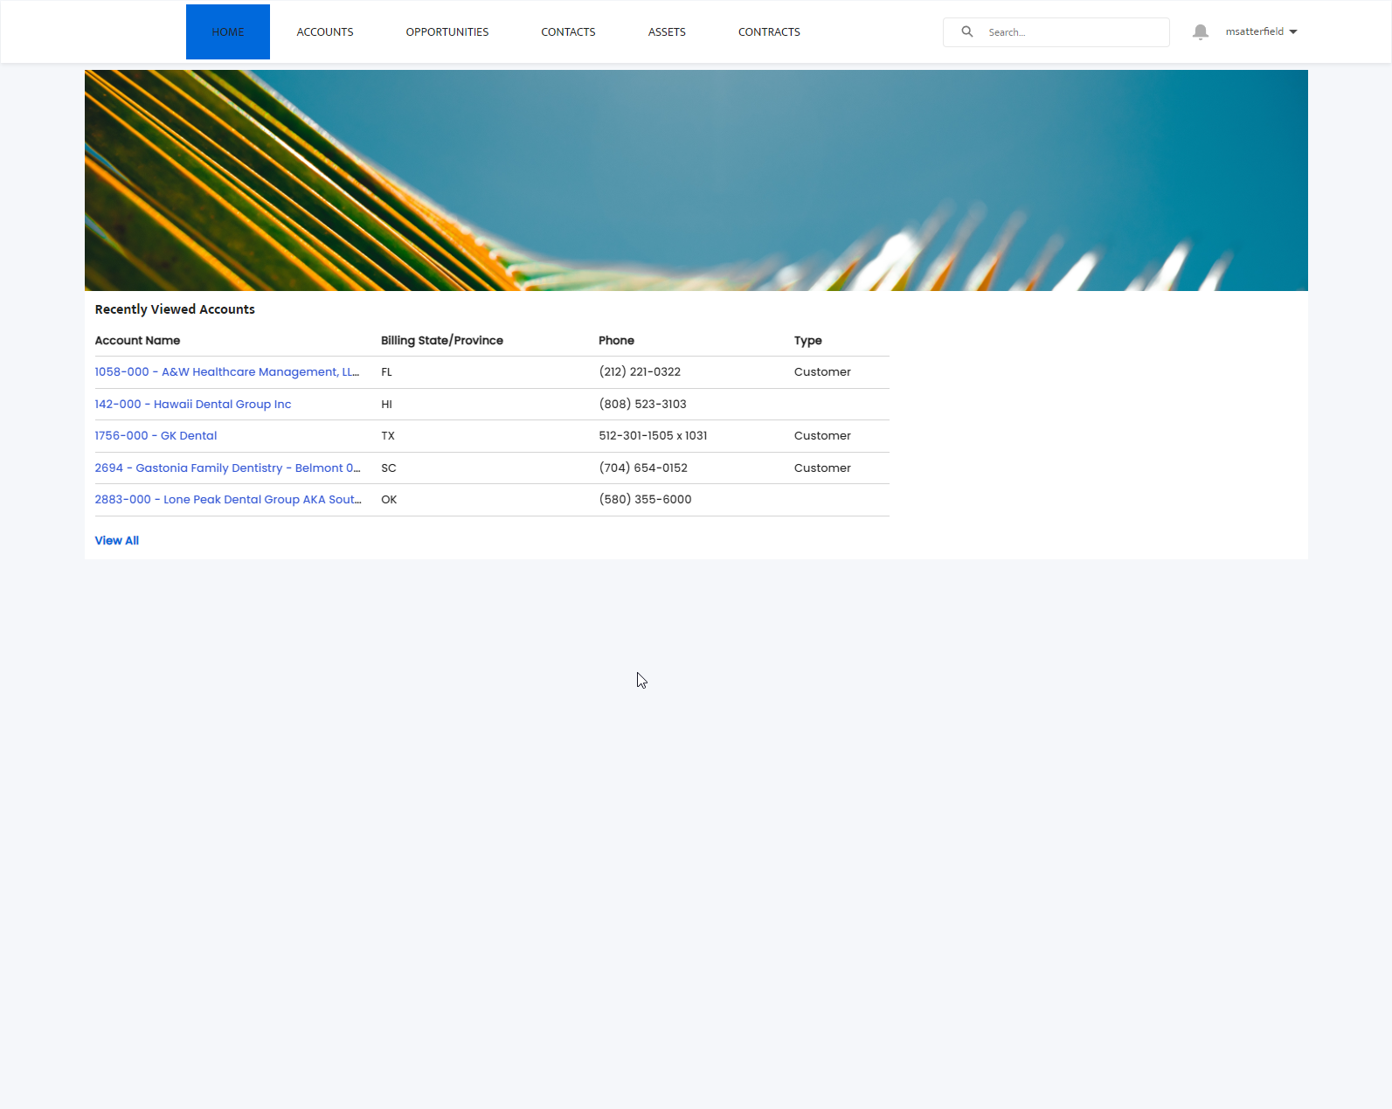1392x1109 pixels.
Task: Open account 2694 Gastonia Family Dentistry
Action: (227, 468)
